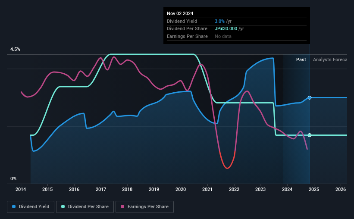Click the Past section label
The height and width of the screenshot is (219, 354).
(x=301, y=59)
